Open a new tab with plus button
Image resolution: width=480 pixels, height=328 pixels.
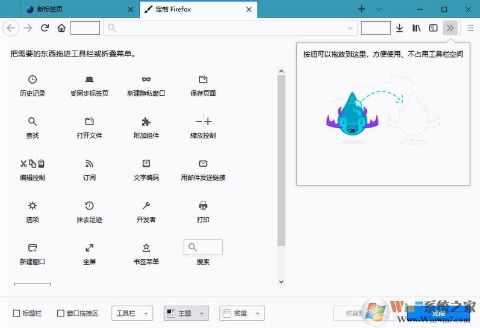(361, 9)
